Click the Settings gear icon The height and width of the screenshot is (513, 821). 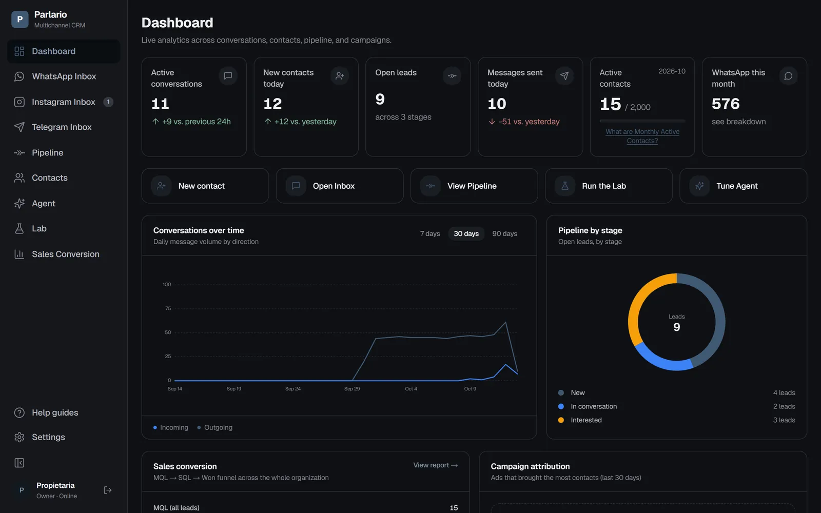[x=19, y=437]
